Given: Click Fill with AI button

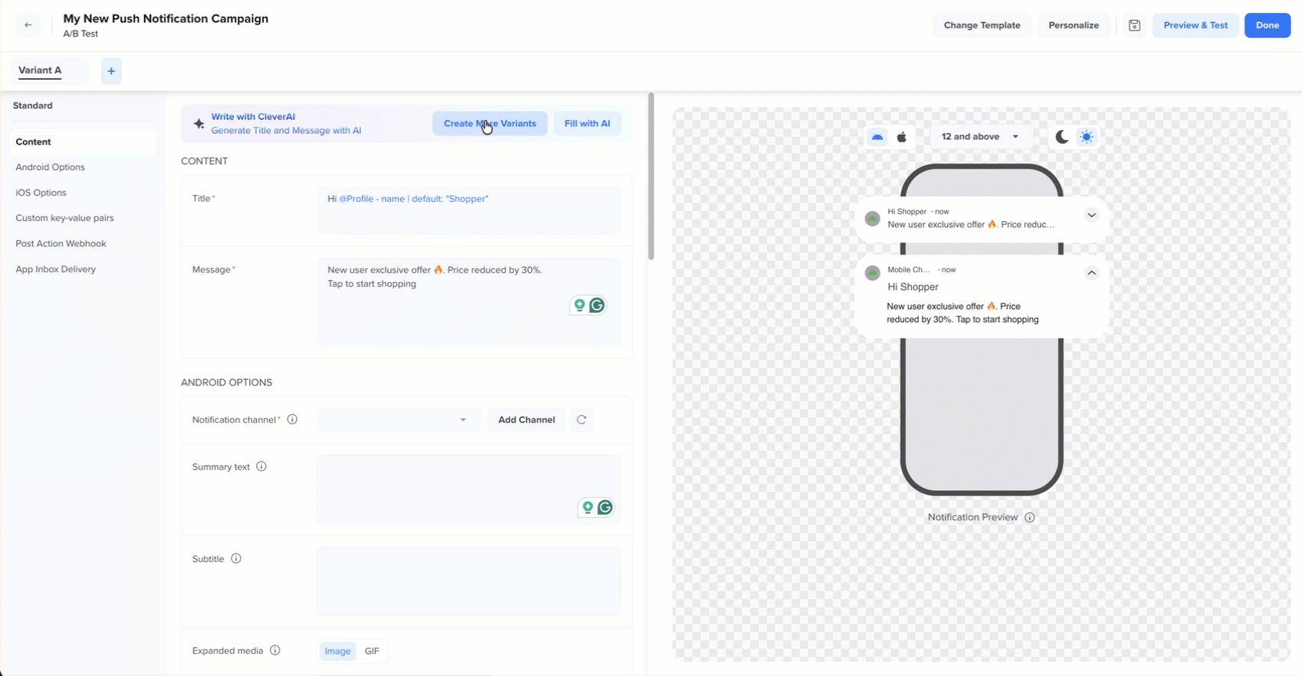Looking at the screenshot, I should coord(587,124).
